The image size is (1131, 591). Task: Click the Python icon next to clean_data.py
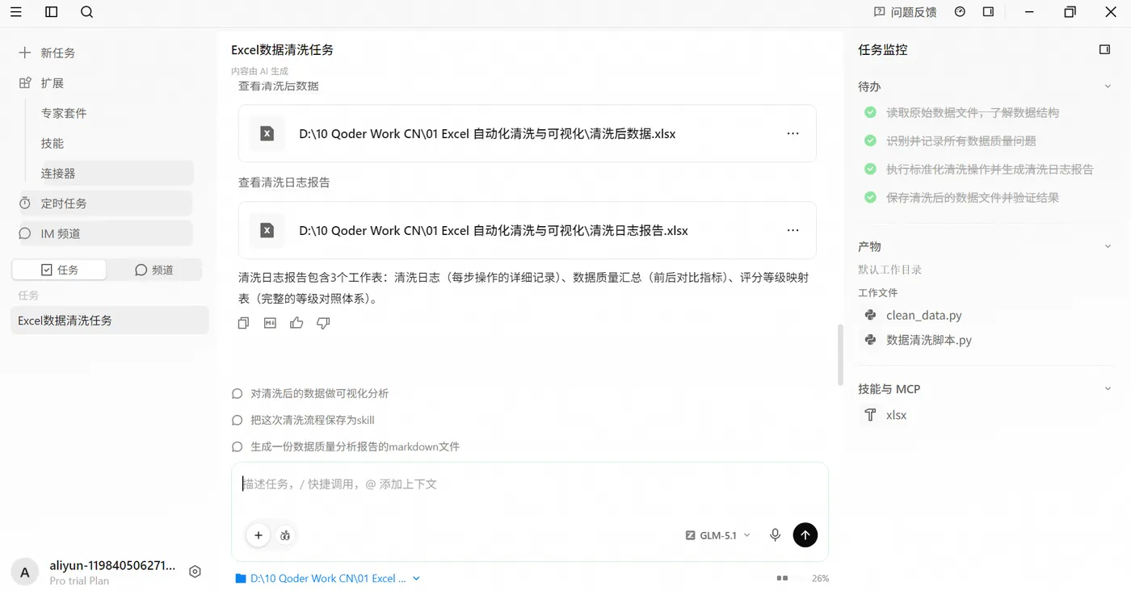[870, 315]
